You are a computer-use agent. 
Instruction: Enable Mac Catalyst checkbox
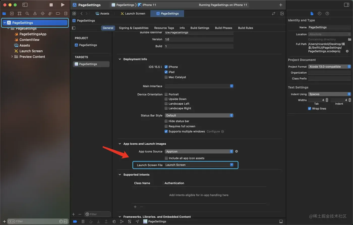(x=166, y=77)
